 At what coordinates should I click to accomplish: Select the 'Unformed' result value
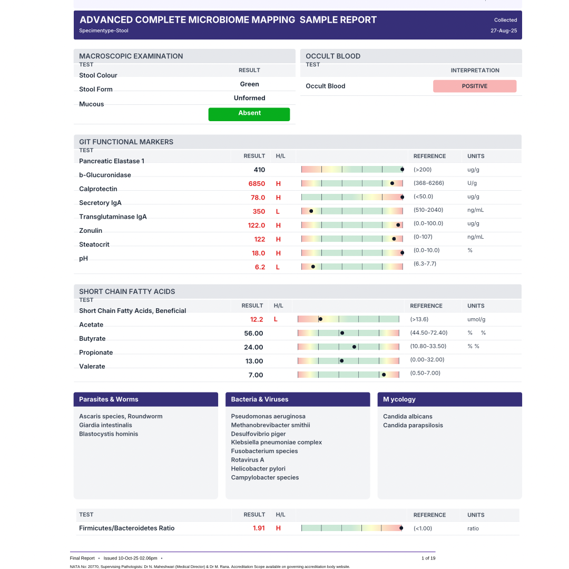coord(249,98)
